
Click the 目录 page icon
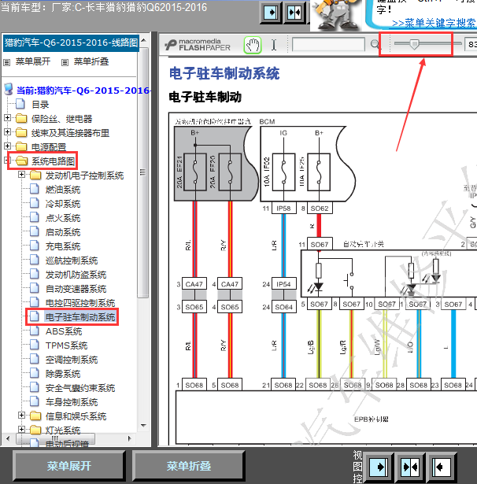20,104
